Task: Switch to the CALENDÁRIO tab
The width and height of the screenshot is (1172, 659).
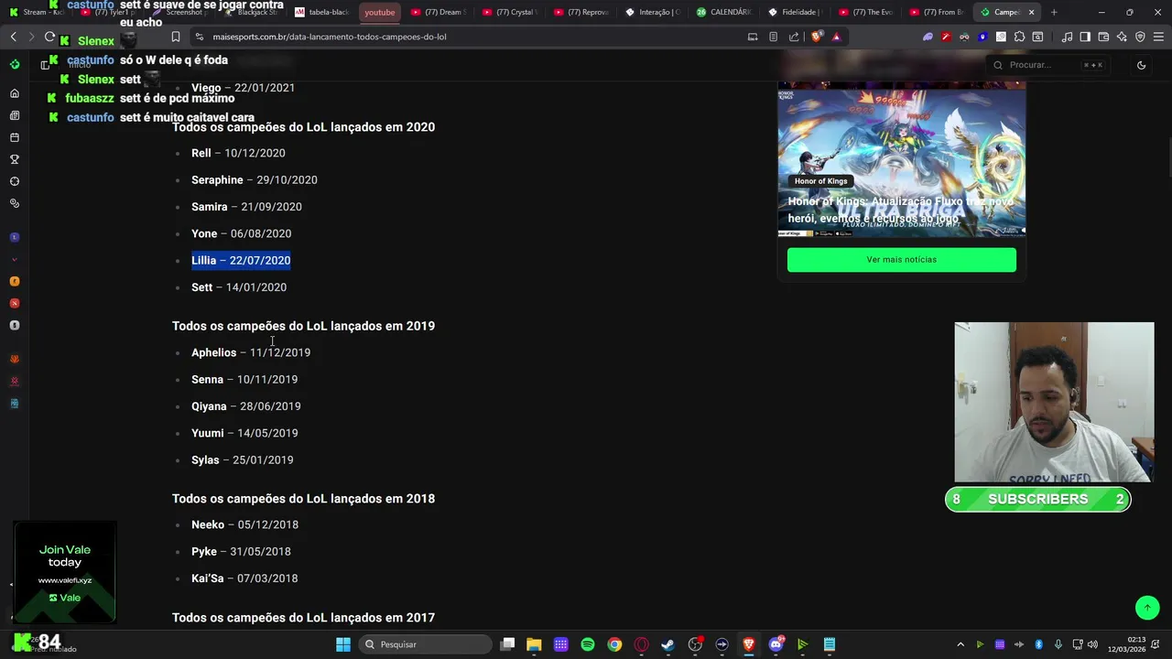Action: 723,12
